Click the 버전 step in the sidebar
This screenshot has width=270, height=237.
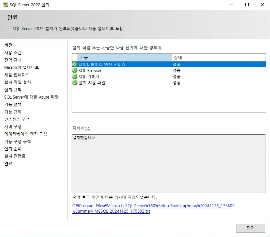[8, 45]
